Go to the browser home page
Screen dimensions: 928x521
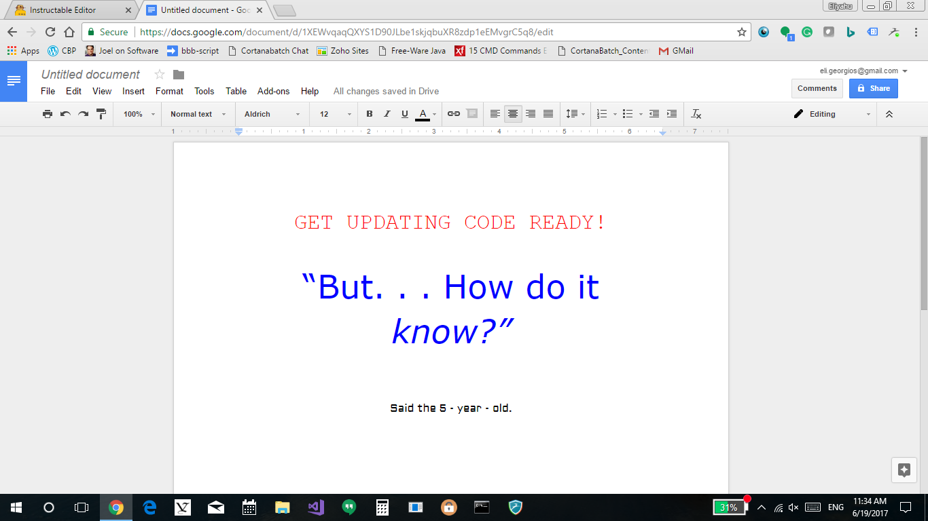[x=69, y=32]
